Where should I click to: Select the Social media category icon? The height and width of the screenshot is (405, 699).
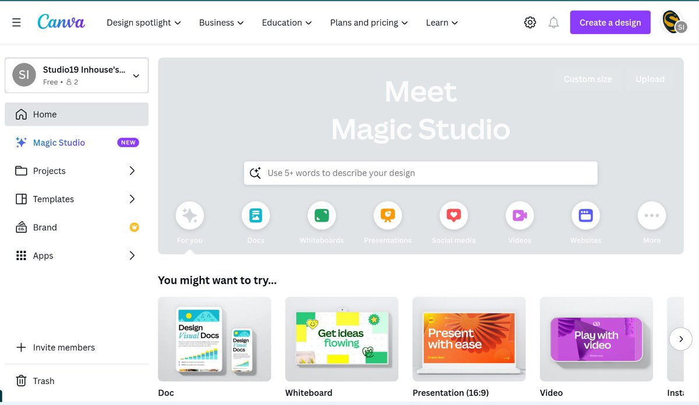pyautogui.click(x=454, y=216)
